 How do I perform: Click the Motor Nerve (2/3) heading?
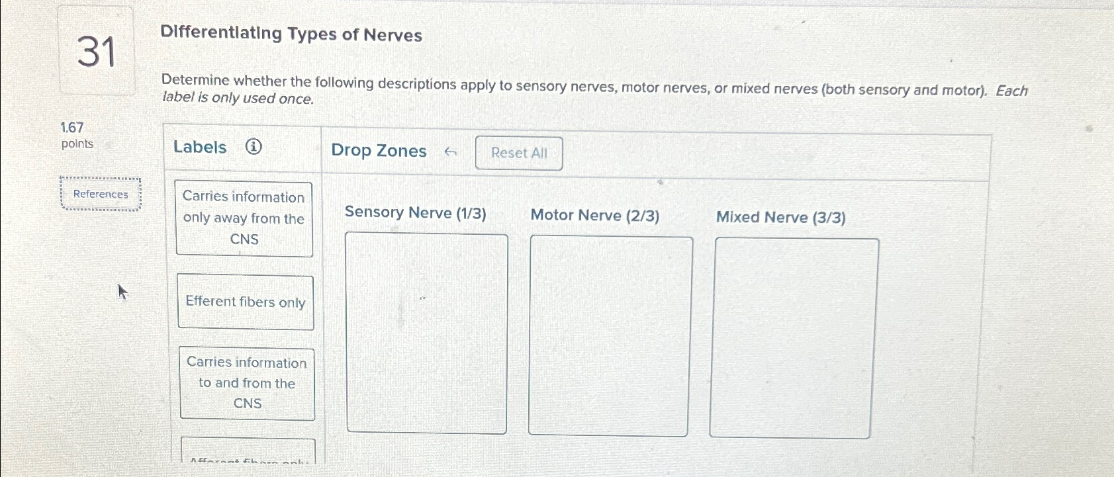595,214
